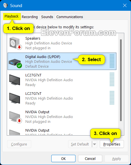Click 'Not plugged in' under Speakers
The width and height of the screenshot is (131, 165).
point(38,48)
